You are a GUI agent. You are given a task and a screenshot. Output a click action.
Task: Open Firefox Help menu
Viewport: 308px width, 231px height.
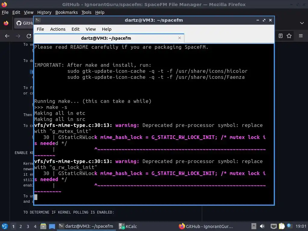pyautogui.click(x=100, y=12)
